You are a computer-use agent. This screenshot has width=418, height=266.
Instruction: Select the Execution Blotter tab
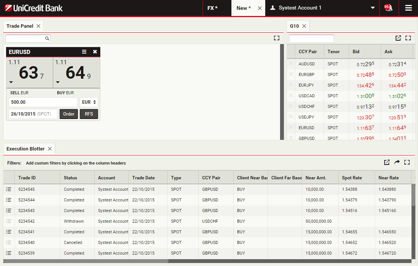(x=25, y=149)
